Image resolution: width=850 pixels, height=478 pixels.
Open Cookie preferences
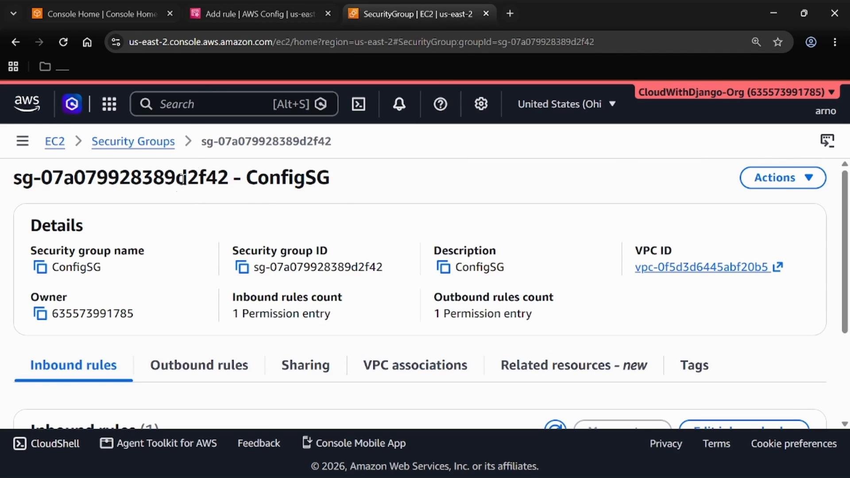[x=794, y=444]
